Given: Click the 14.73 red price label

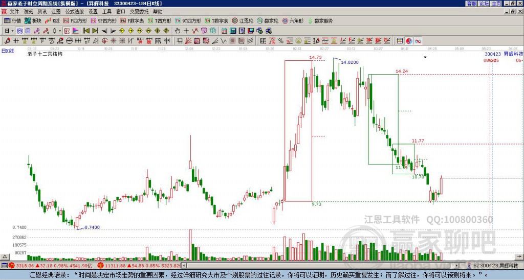Looking at the screenshot, I should (315, 57).
